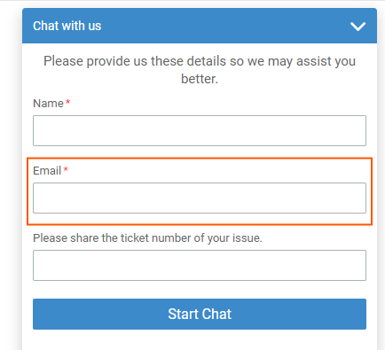Viewport: 385px width, 350px height.
Task: Click the red asterisk beside Email
Action: coord(66,169)
